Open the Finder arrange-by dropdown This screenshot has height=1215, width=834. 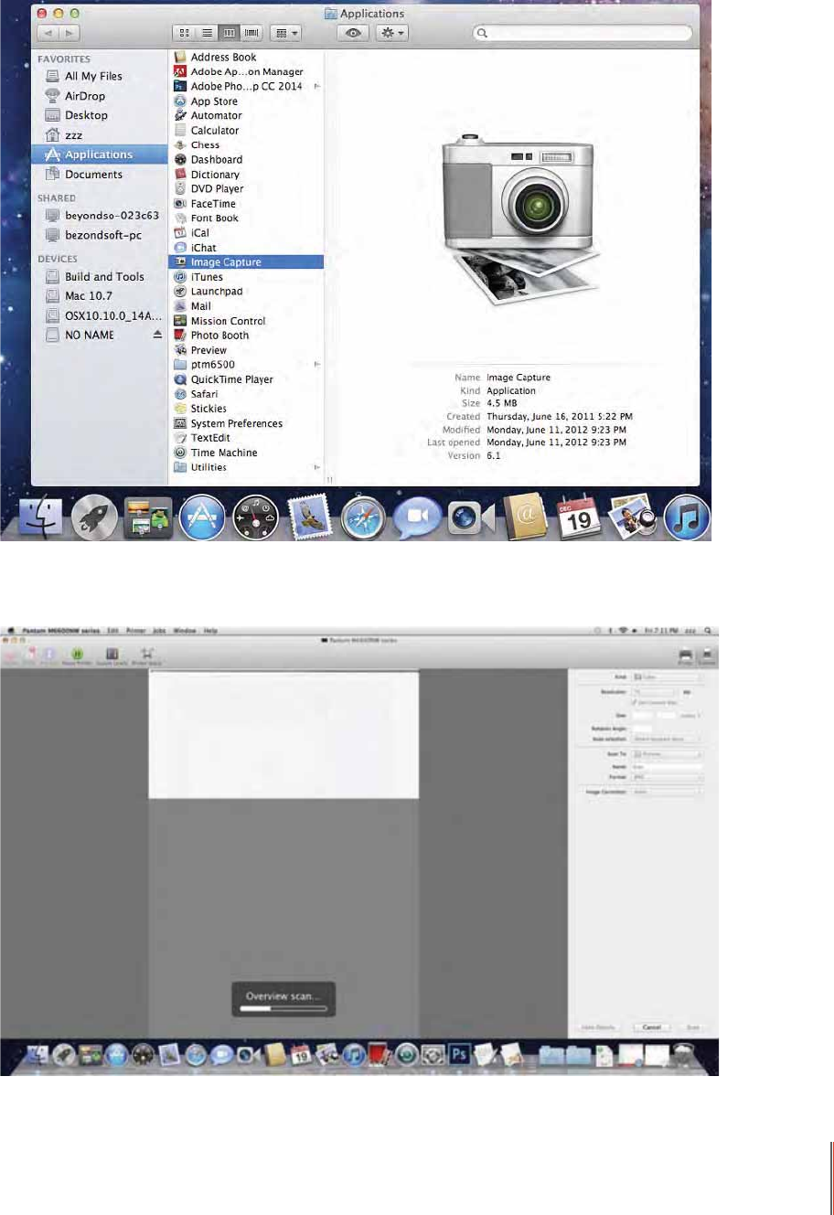(287, 33)
